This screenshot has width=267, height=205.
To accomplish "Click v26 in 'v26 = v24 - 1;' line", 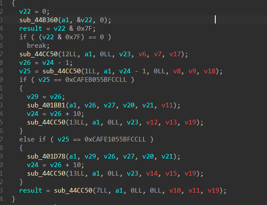I will click(25, 63).
